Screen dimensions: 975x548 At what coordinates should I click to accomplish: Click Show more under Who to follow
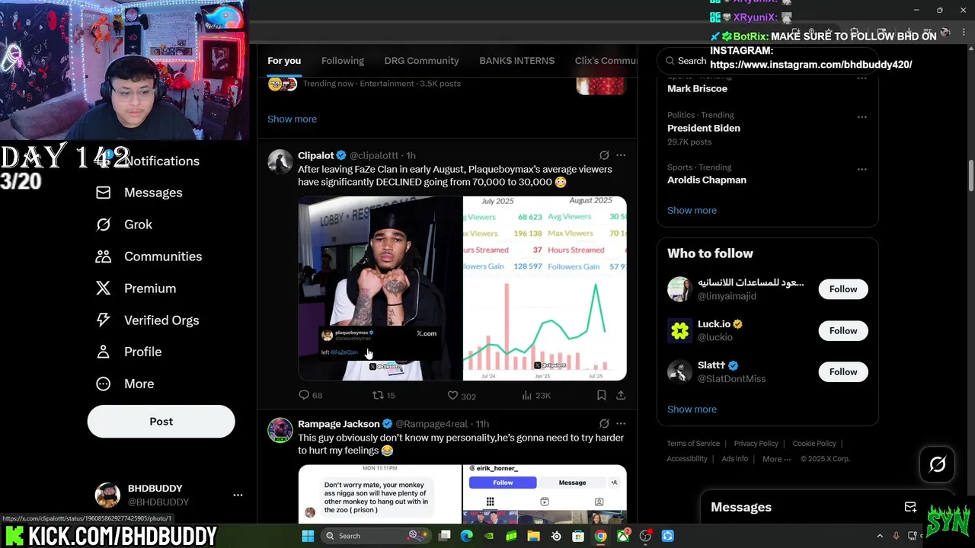pos(692,409)
